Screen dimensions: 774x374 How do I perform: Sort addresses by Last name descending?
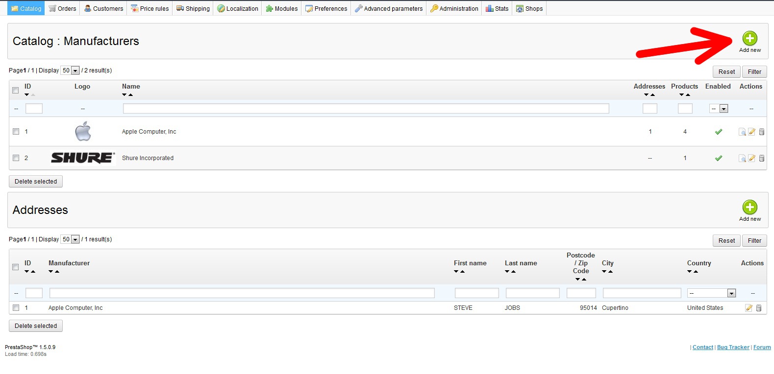[507, 272]
